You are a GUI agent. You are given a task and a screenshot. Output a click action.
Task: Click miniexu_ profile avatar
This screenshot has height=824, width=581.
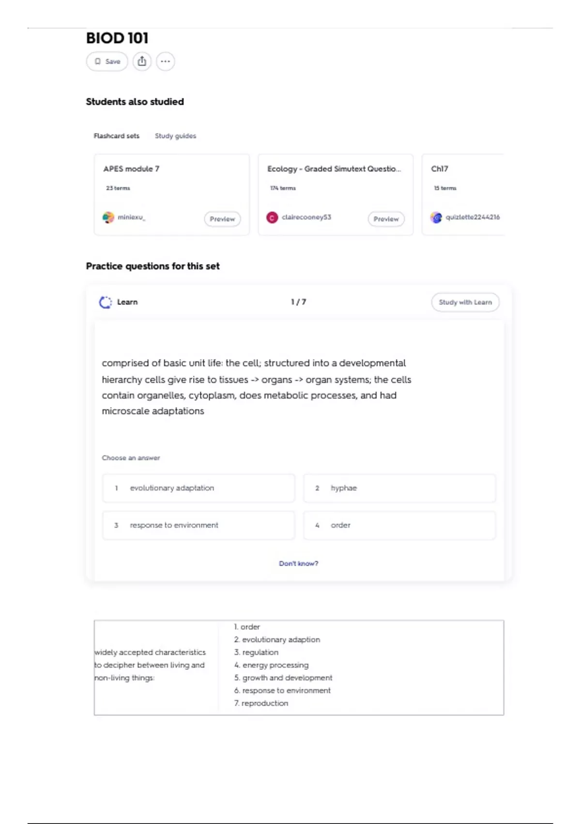click(108, 218)
